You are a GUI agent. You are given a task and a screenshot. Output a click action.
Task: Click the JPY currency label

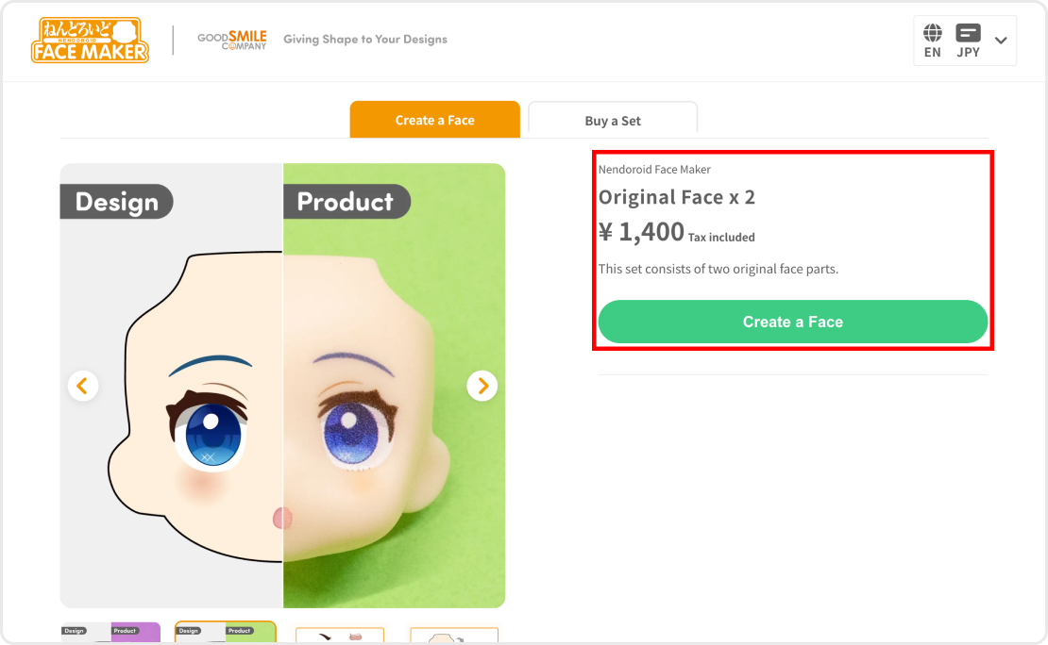coord(968,53)
